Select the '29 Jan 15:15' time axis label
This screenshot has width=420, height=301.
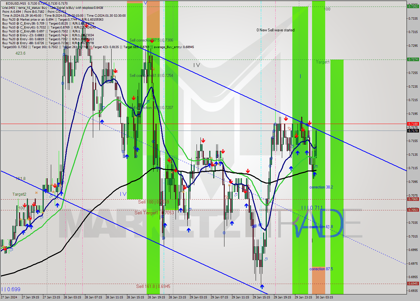pyautogui.click(x=261, y=297)
